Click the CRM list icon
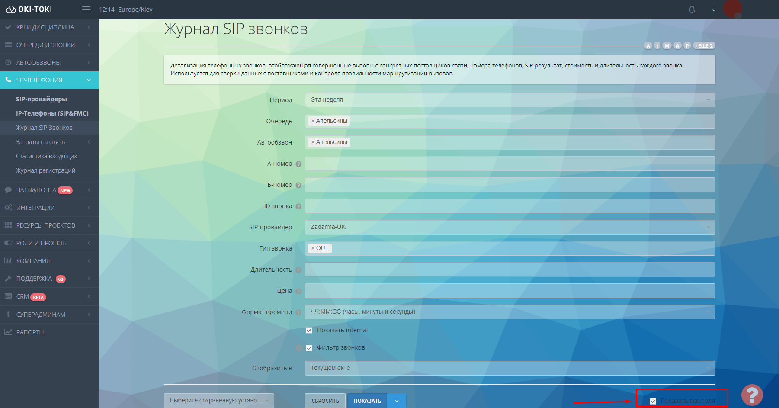 8,296
